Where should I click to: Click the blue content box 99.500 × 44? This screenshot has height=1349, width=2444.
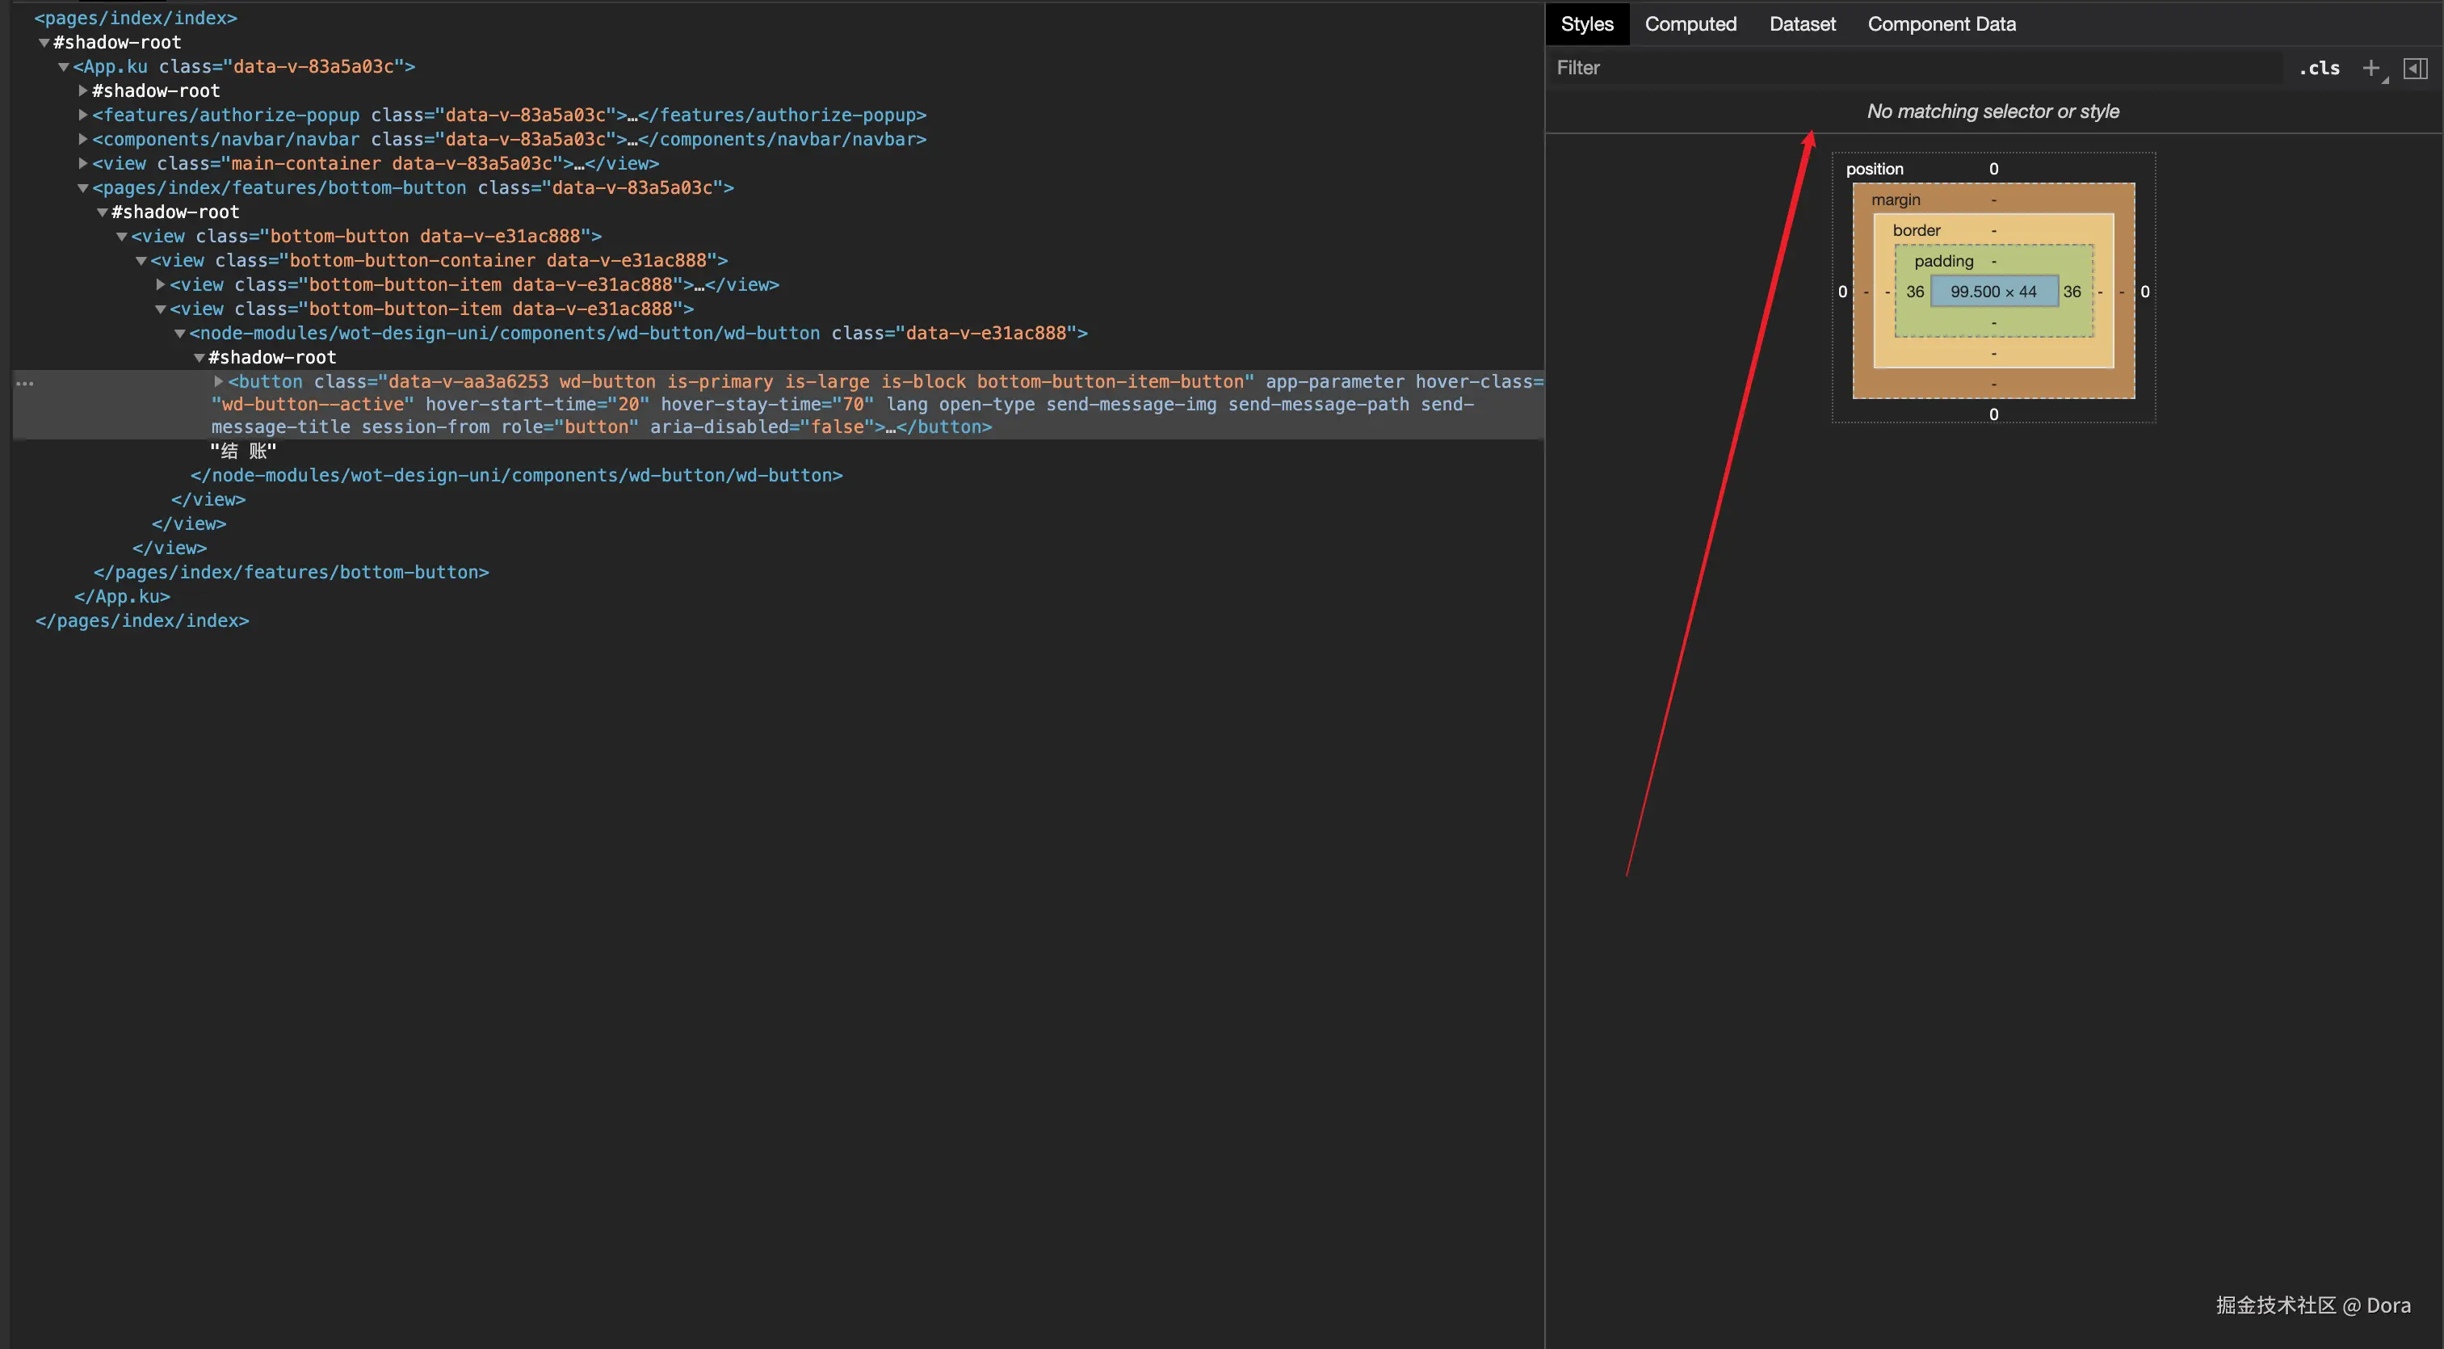(1993, 292)
